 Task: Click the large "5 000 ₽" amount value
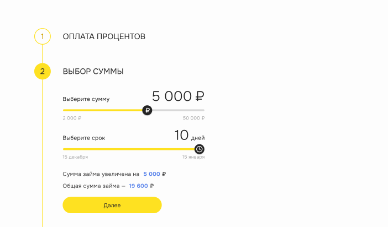tap(178, 96)
